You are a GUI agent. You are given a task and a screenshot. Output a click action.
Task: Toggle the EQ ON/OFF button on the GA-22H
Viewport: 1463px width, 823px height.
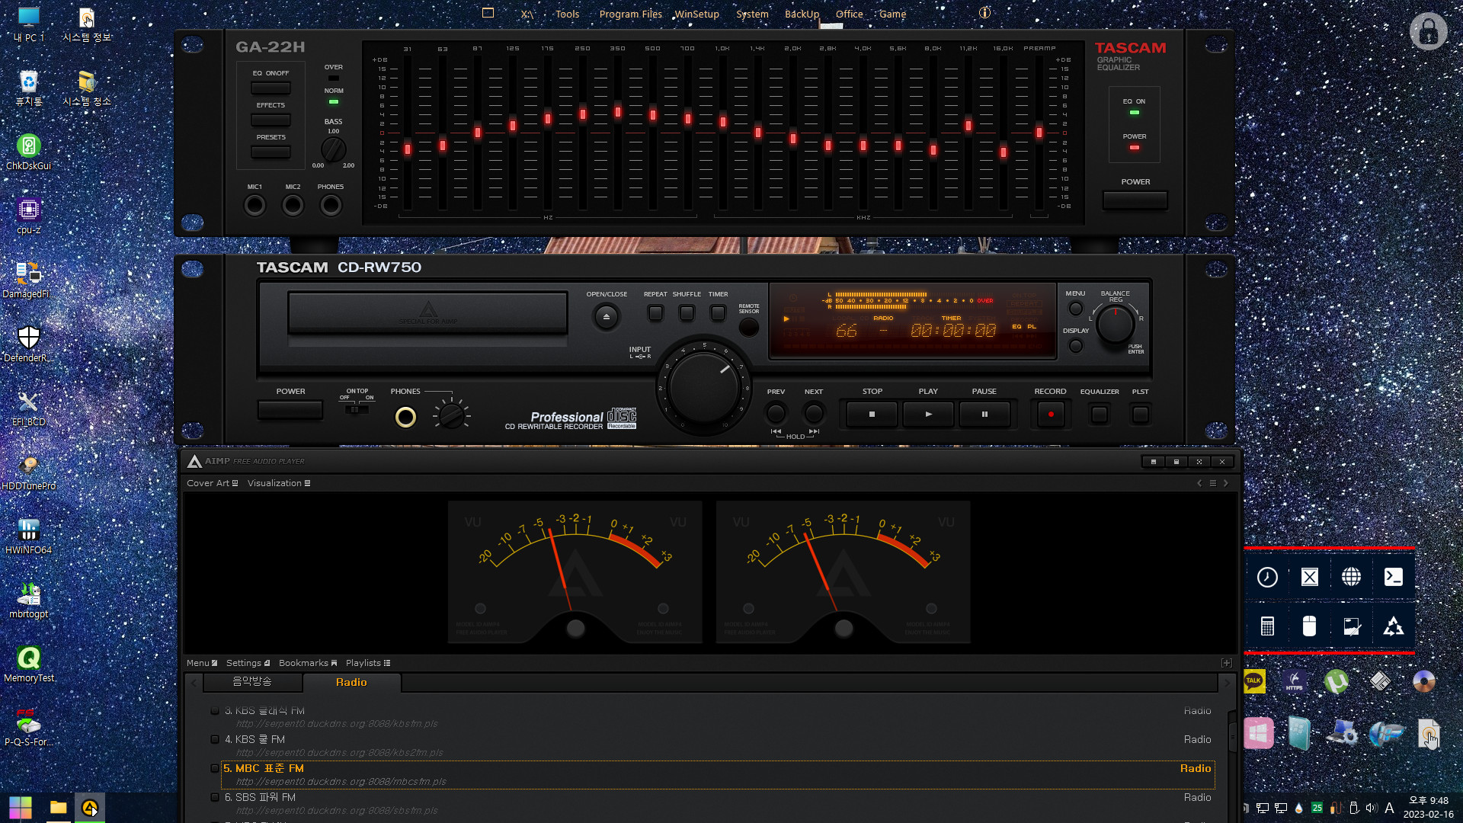(x=271, y=88)
